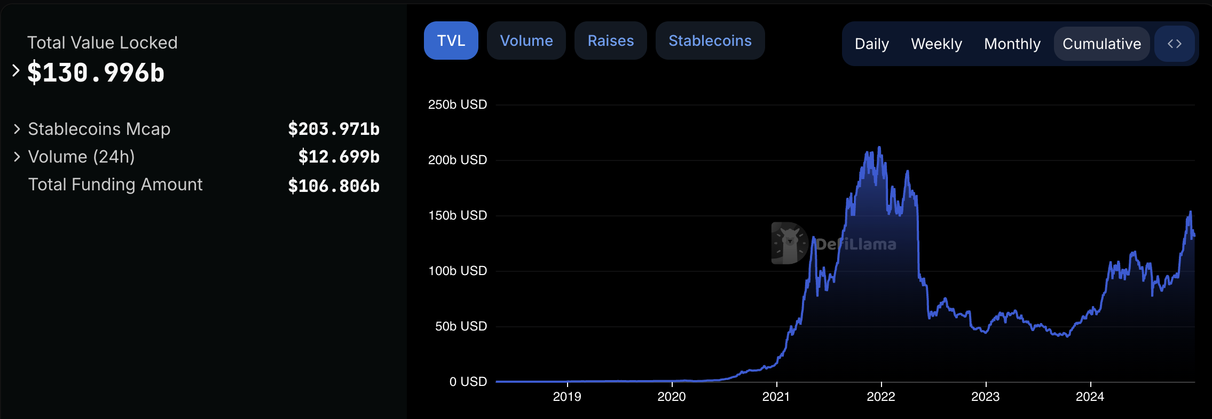Expand the Volume (24h) row
This screenshot has height=419, width=1212.
tap(17, 157)
